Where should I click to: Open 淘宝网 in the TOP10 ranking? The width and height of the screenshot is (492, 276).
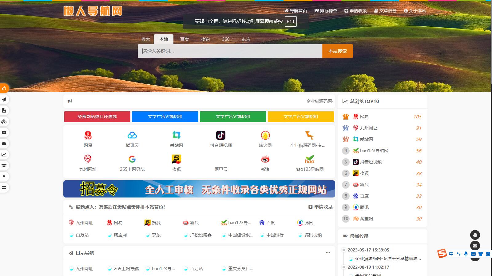click(367, 219)
